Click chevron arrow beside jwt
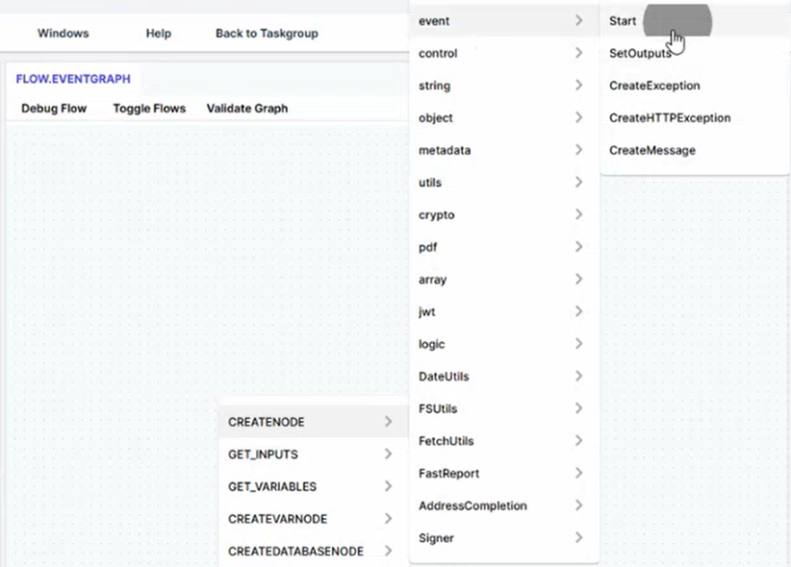 (x=578, y=311)
